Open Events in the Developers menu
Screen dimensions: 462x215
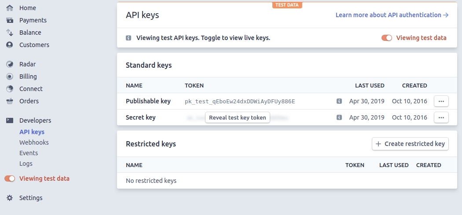coord(29,153)
